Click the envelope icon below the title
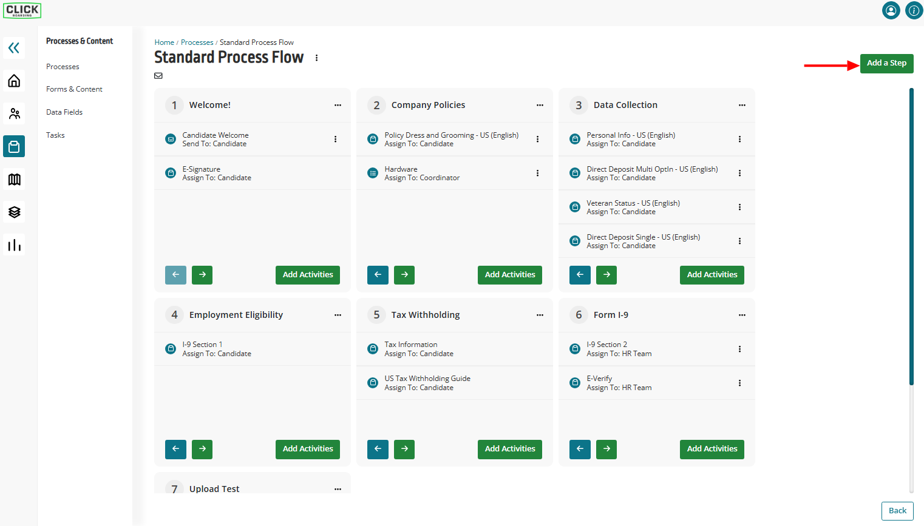The width and height of the screenshot is (924, 526). 158,76
